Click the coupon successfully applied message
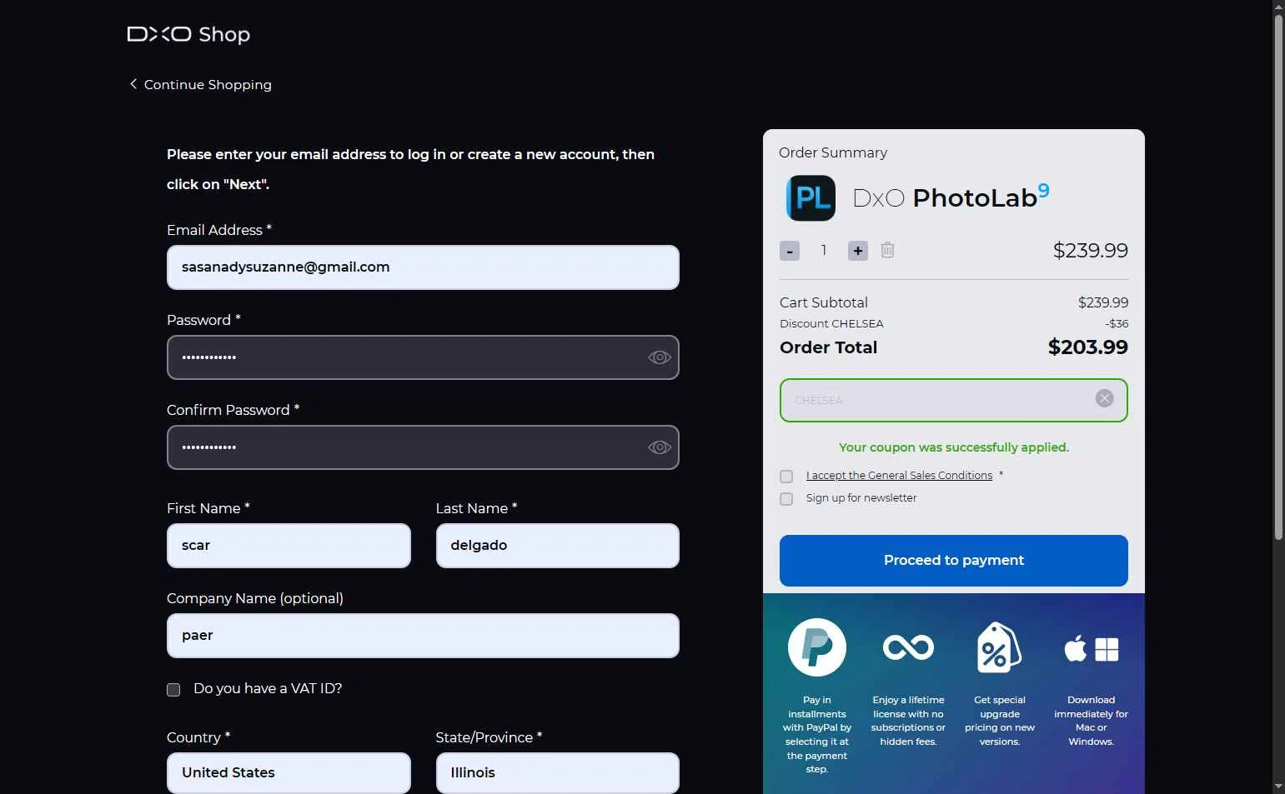This screenshot has width=1285, height=794. tap(954, 447)
